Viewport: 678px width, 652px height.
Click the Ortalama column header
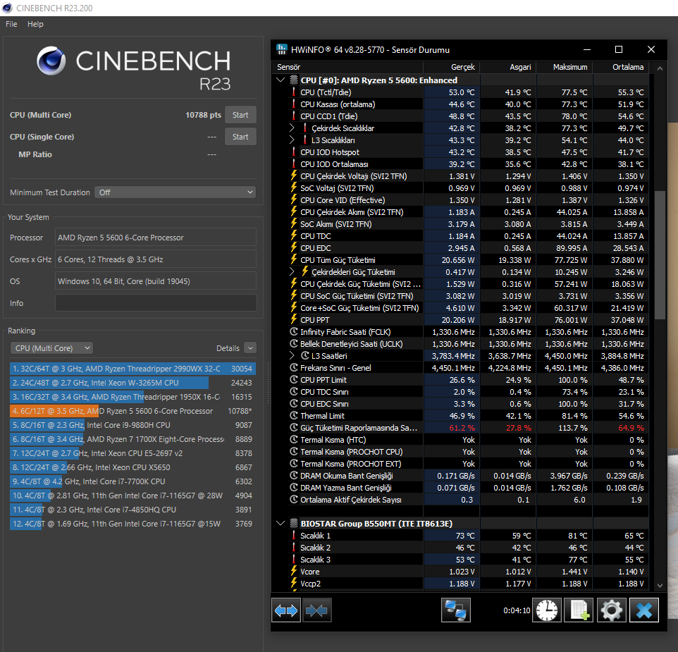click(x=620, y=67)
